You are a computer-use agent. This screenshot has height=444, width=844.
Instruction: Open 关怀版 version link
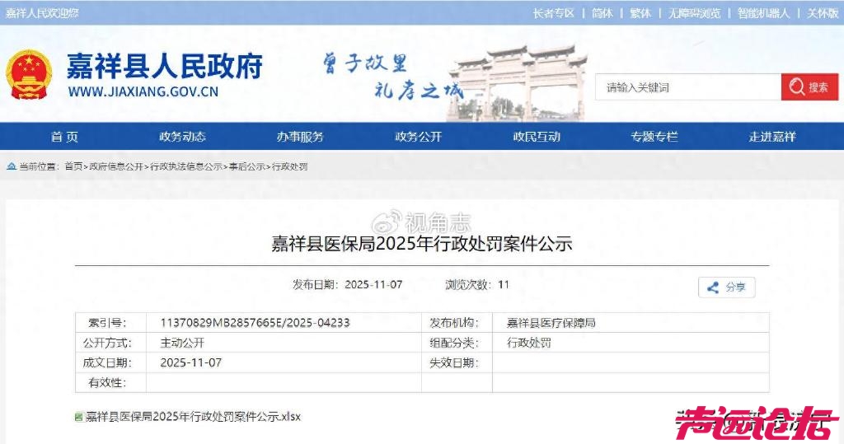click(823, 13)
